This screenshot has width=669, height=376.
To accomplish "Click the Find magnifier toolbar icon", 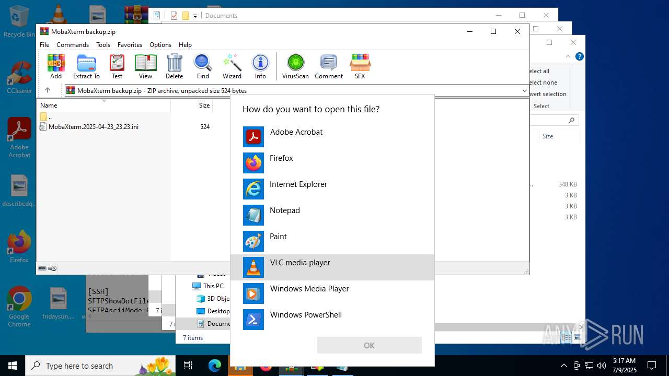I will (x=203, y=66).
